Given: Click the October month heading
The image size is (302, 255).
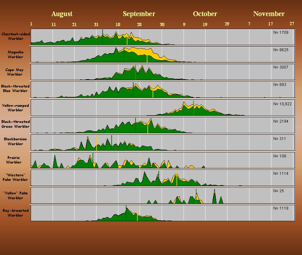Looking at the screenshot, I should click(205, 14).
